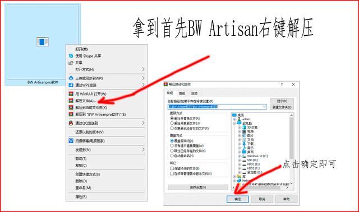Expand the HDD2 (F:) tree node
Screen dimensions: 359x212
(x=240, y=168)
